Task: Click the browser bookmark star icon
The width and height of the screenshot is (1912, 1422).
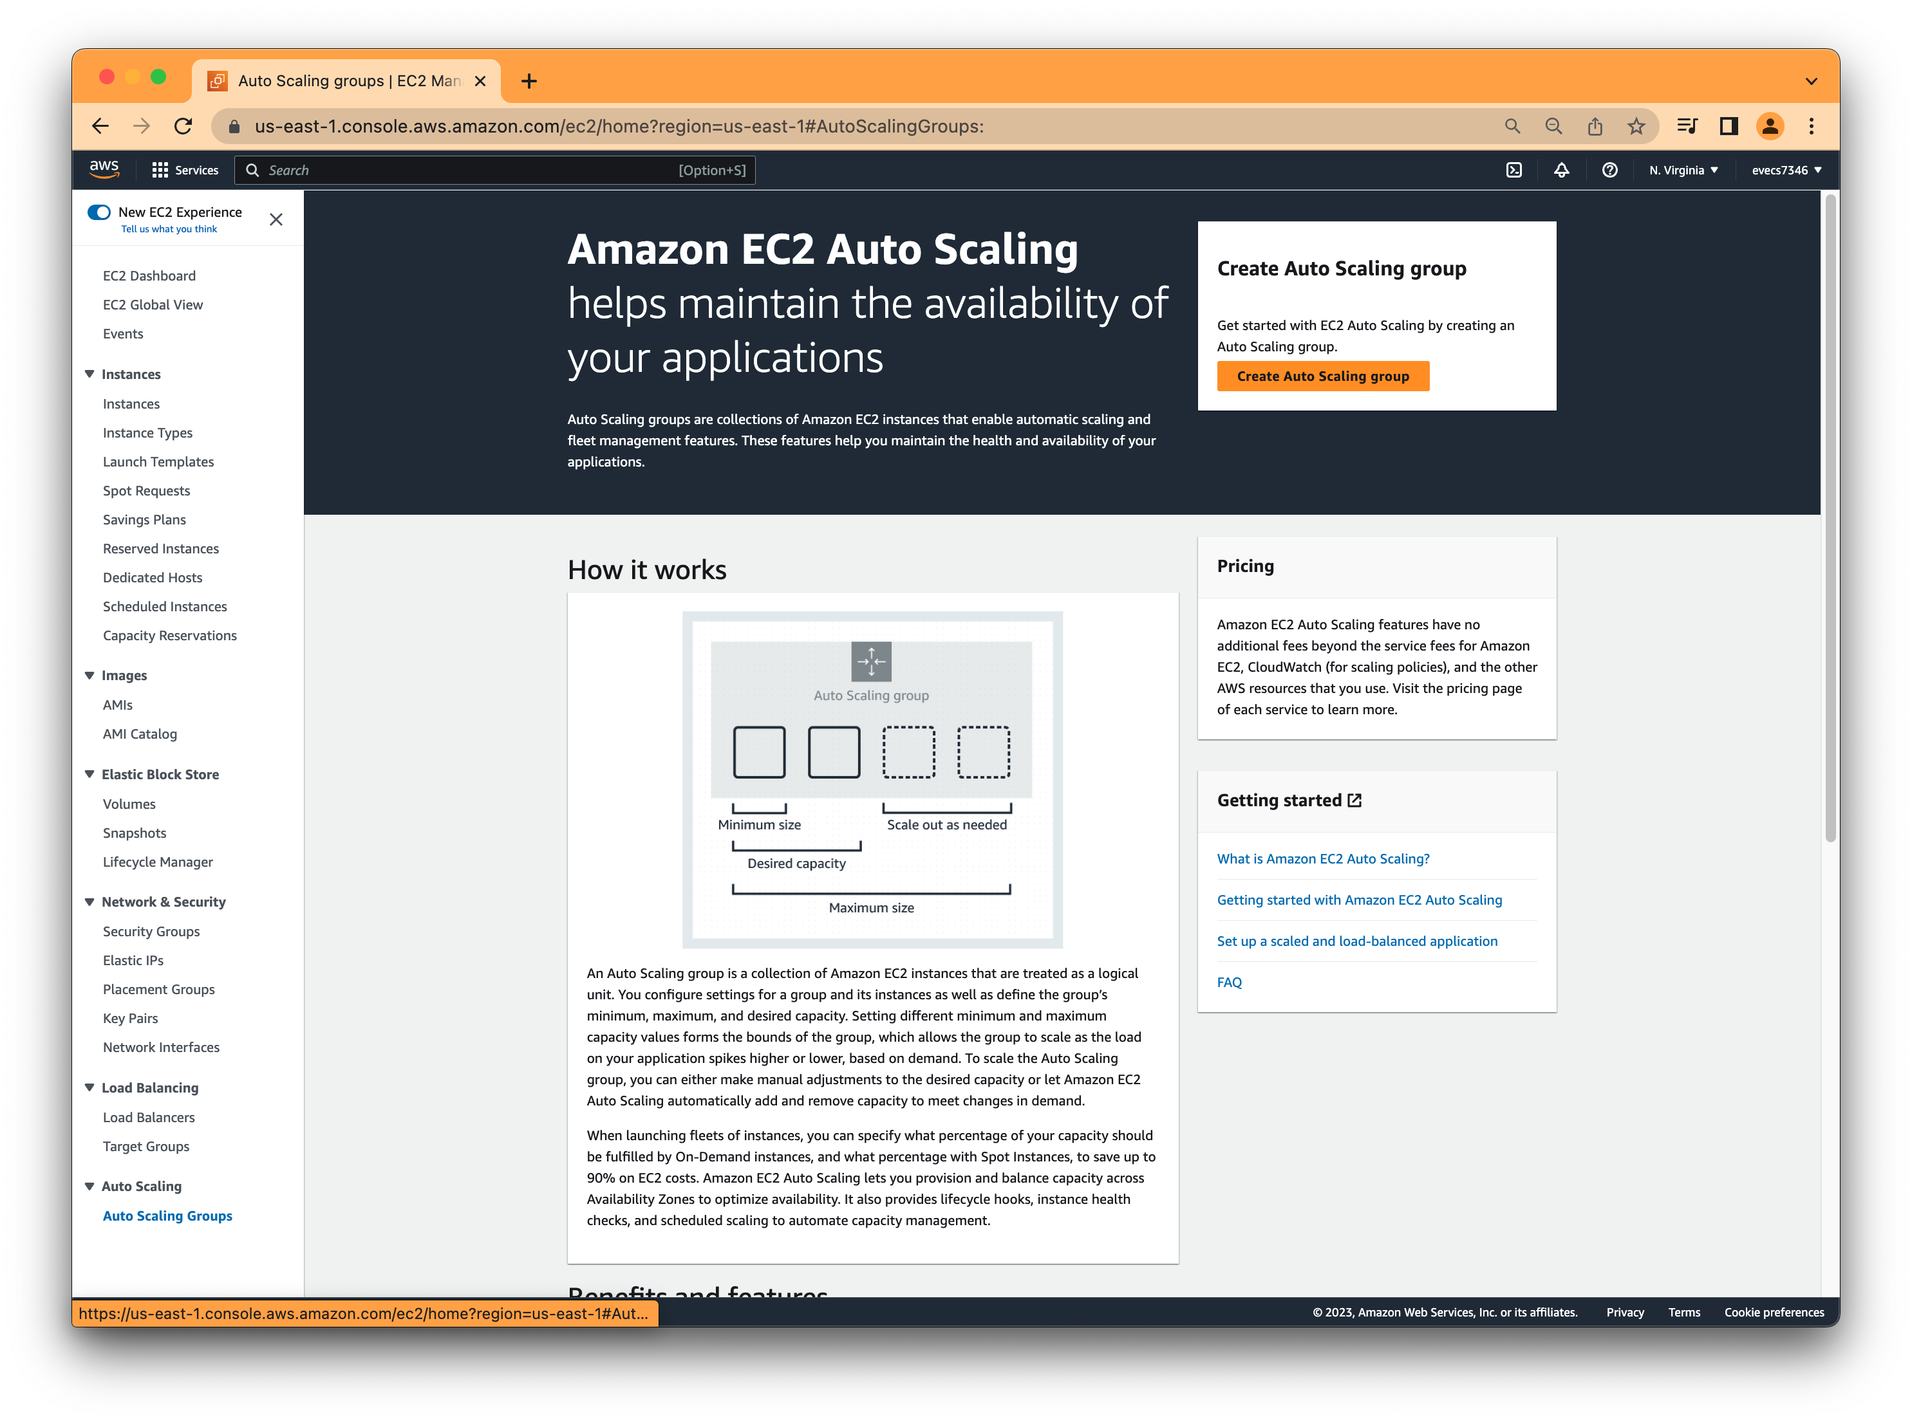Action: 1636,125
